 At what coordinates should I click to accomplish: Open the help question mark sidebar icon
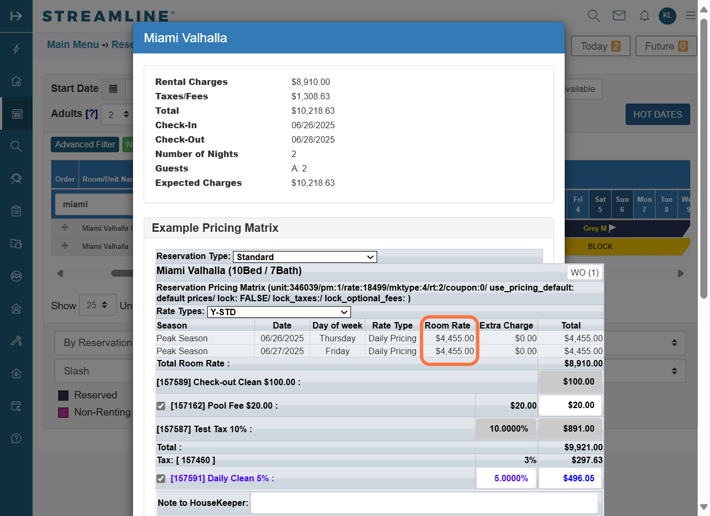click(16, 439)
